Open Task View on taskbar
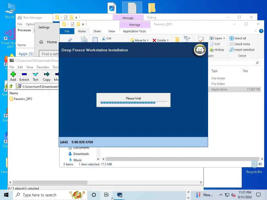 tap(106, 195)
